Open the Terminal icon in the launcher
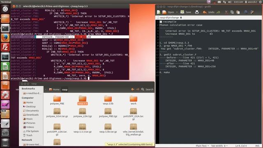 tap(5, 28)
